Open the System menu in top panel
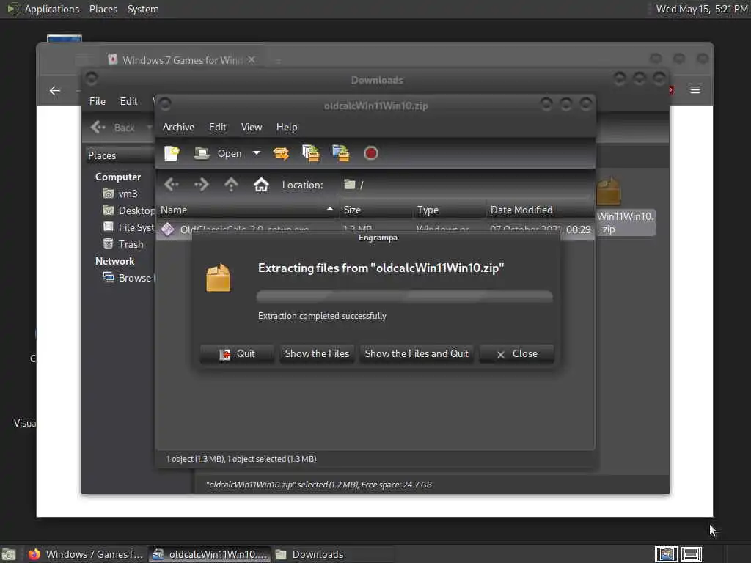The image size is (751, 563). point(143,9)
